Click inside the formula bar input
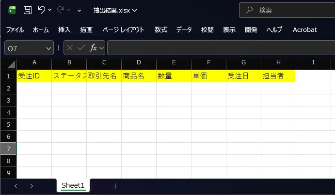The height and width of the screenshot is (195, 335). pos(218,48)
